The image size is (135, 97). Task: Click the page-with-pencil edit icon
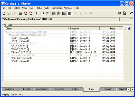(42, 13)
